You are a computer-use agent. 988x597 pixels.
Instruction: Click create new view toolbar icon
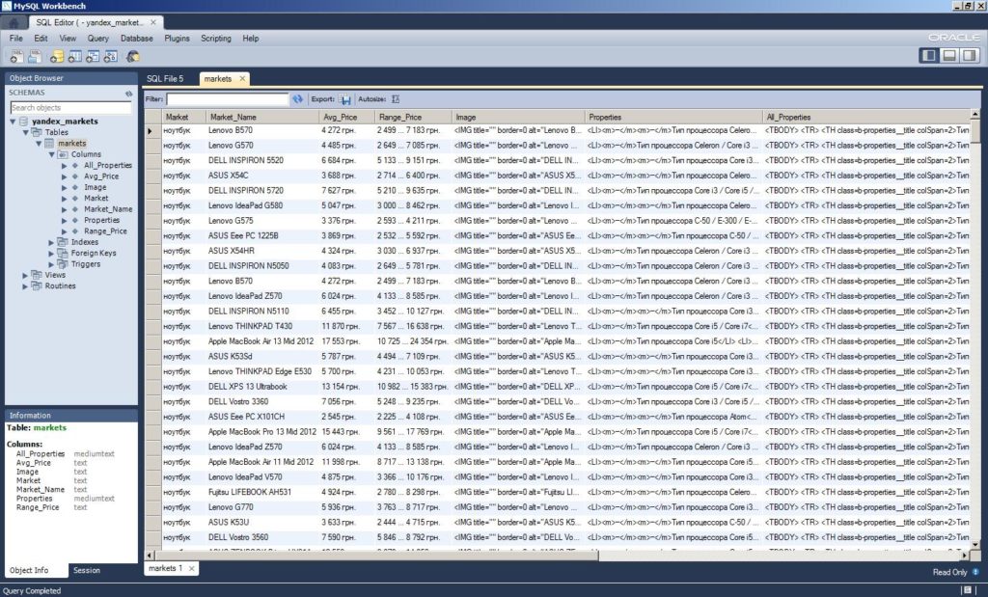pos(93,57)
